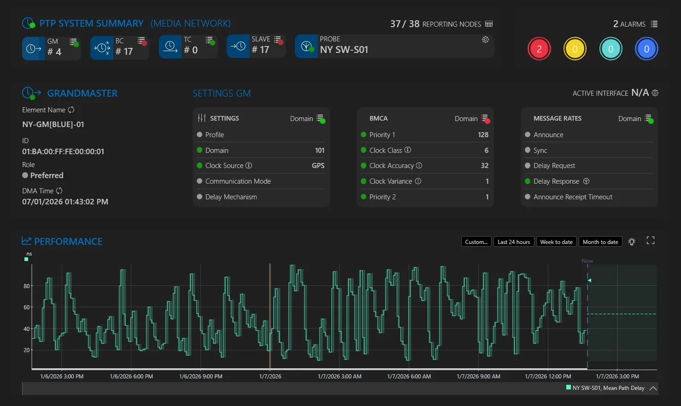Select the Profile settings row

click(x=261, y=134)
